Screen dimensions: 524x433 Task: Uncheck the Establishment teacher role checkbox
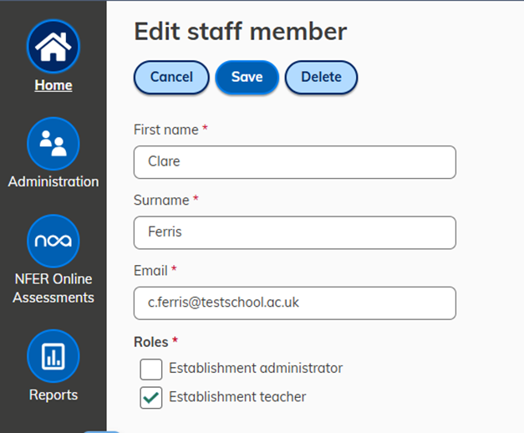click(151, 398)
